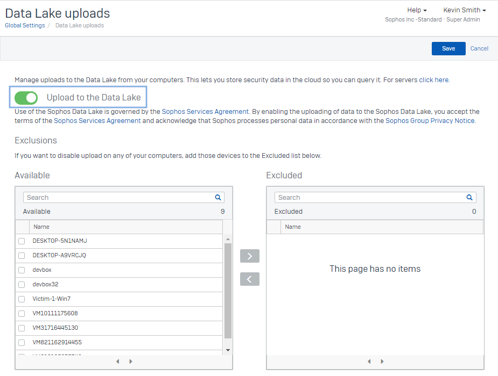Open the Sophos Group Privacy Notice link
The width and height of the screenshot is (498, 376).
click(x=430, y=121)
